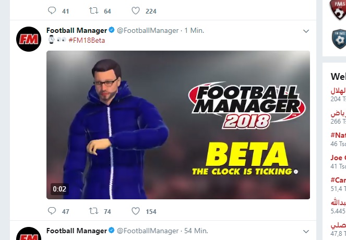Open the soccer ball shield avatar in sidebar
This screenshot has width=346, height=240.
tap(338, 38)
